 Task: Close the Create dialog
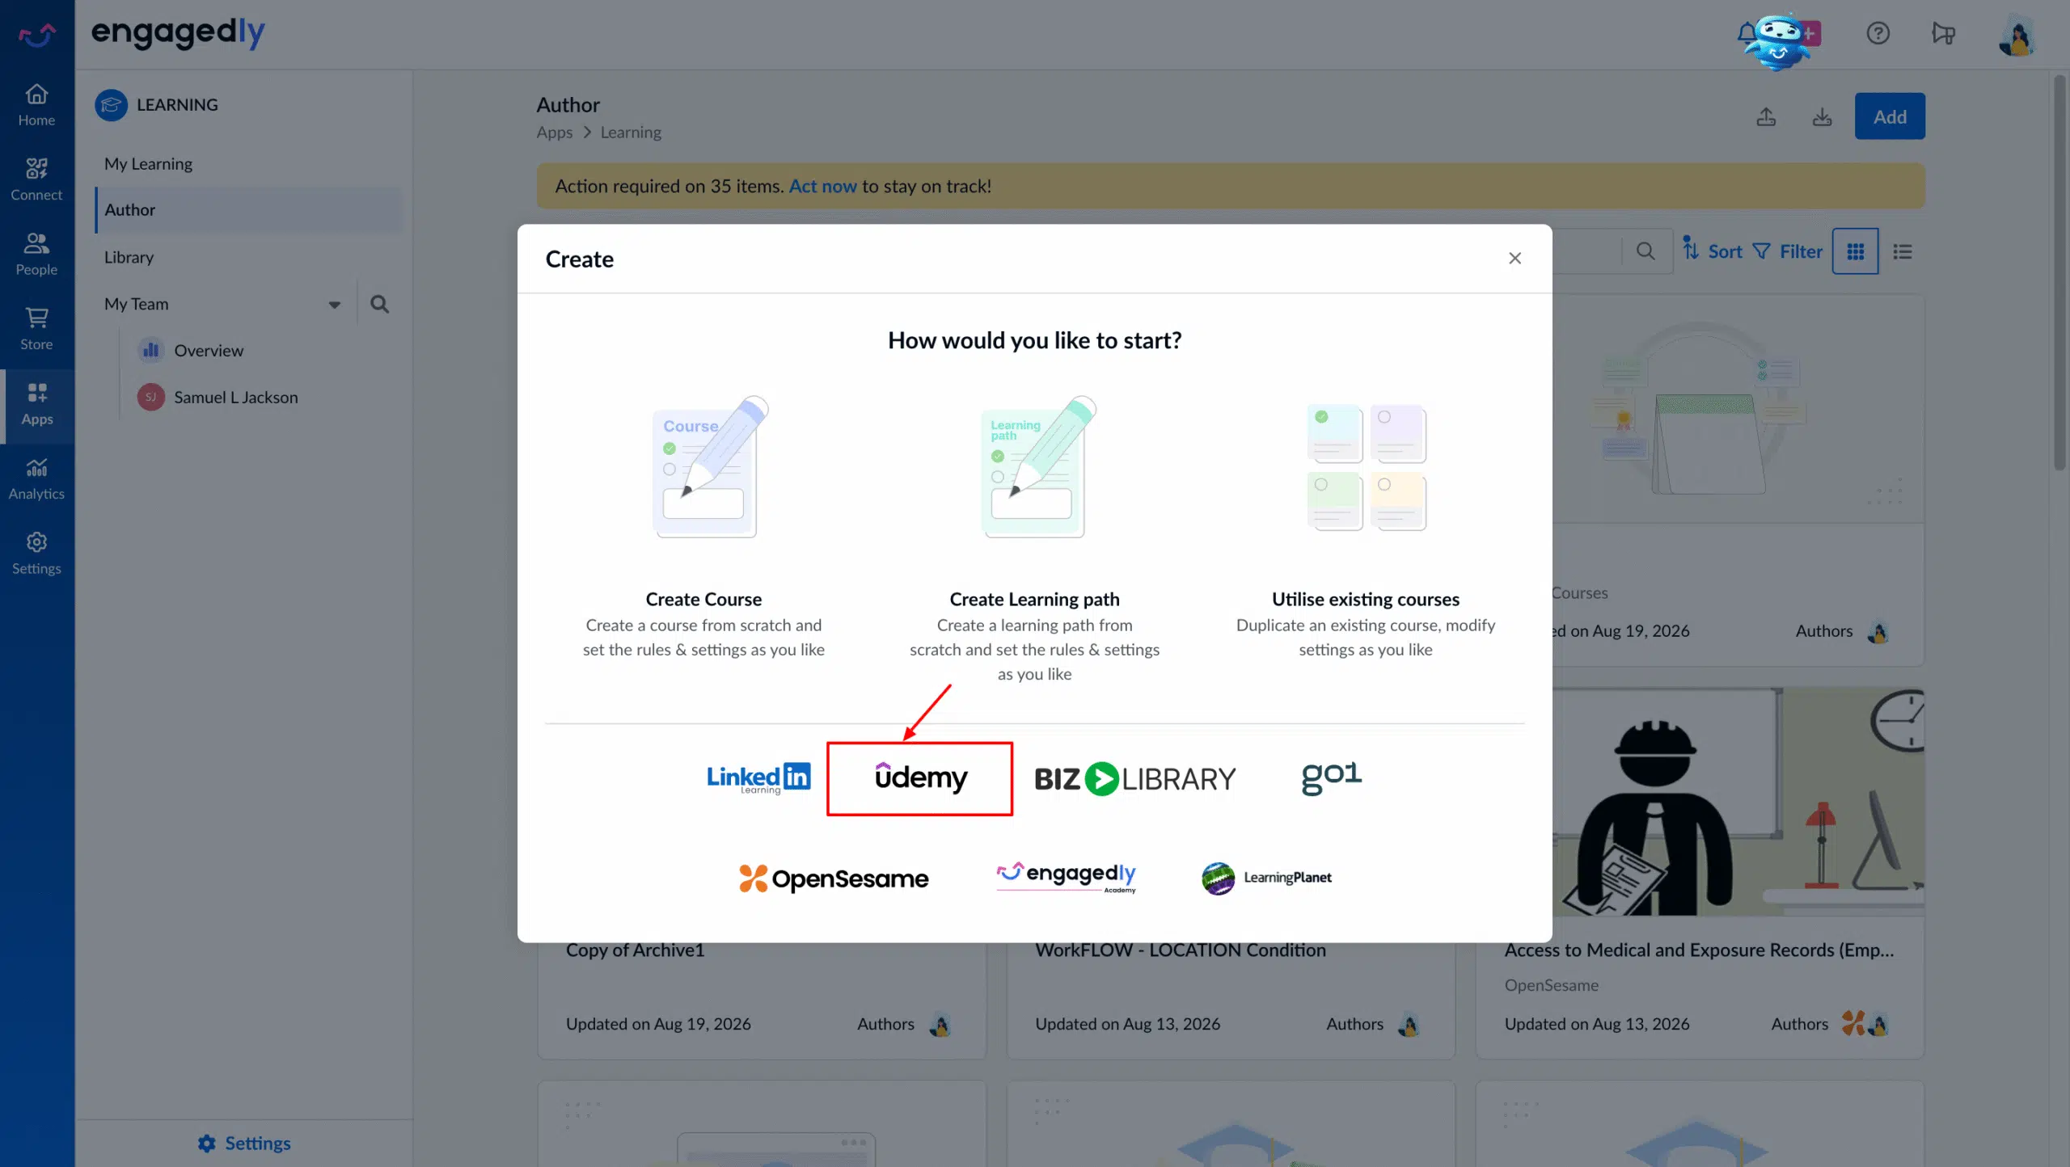(1514, 259)
